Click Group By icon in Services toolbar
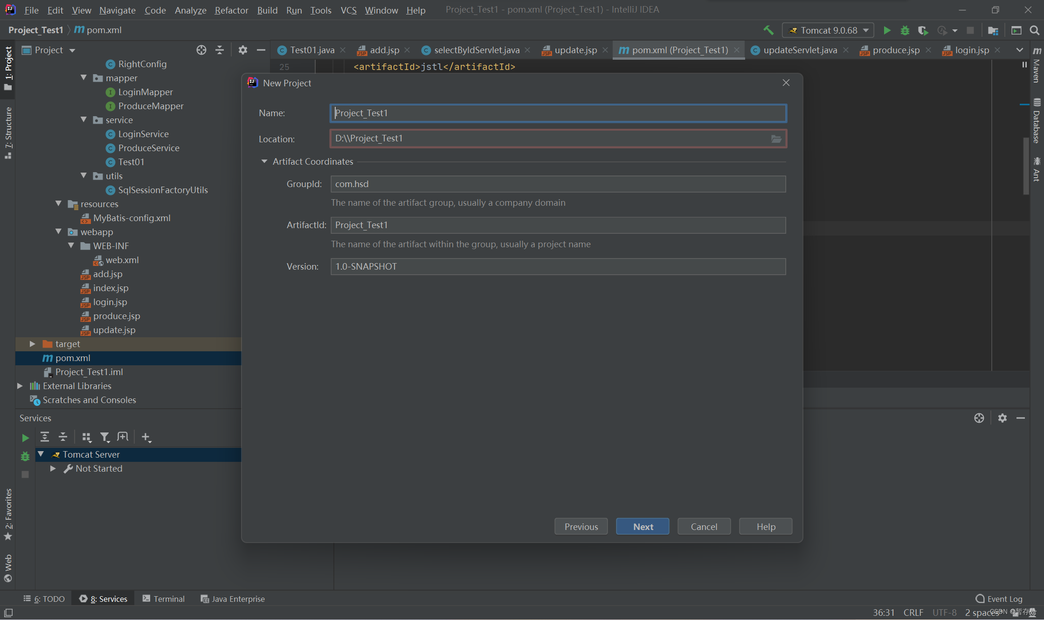 (x=87, y=437)
